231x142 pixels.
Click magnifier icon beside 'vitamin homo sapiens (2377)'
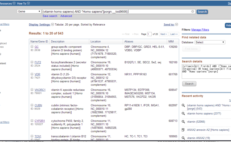point(183,114)
